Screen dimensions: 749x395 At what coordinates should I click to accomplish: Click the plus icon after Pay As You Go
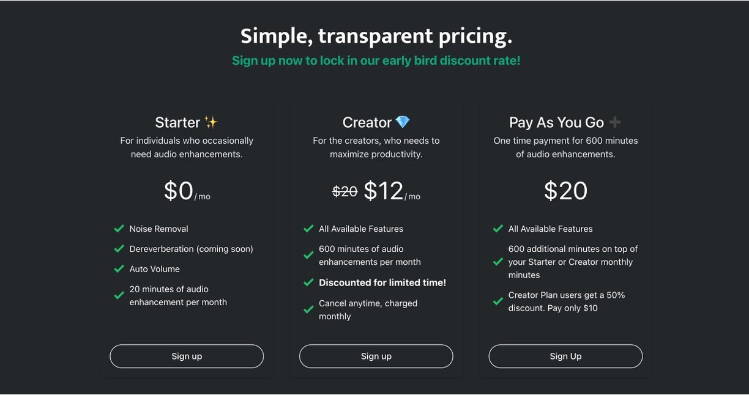pyautogui.click(x=615, y=122)
